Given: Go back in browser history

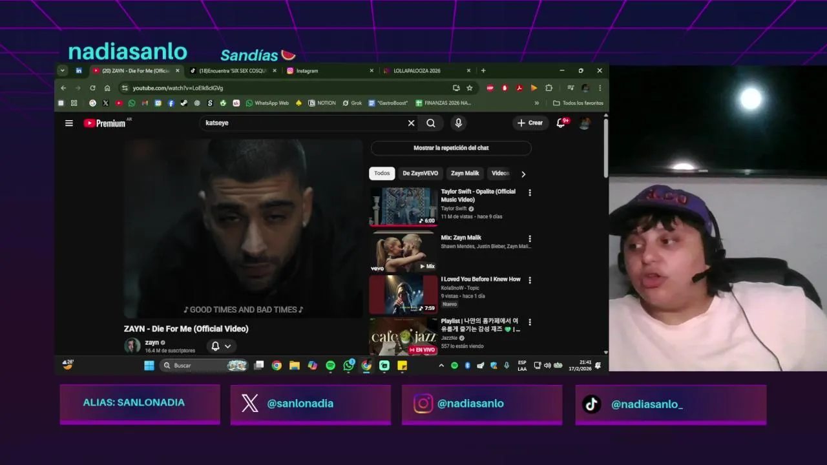Looking at the screenshot, I should coord(63,88).
